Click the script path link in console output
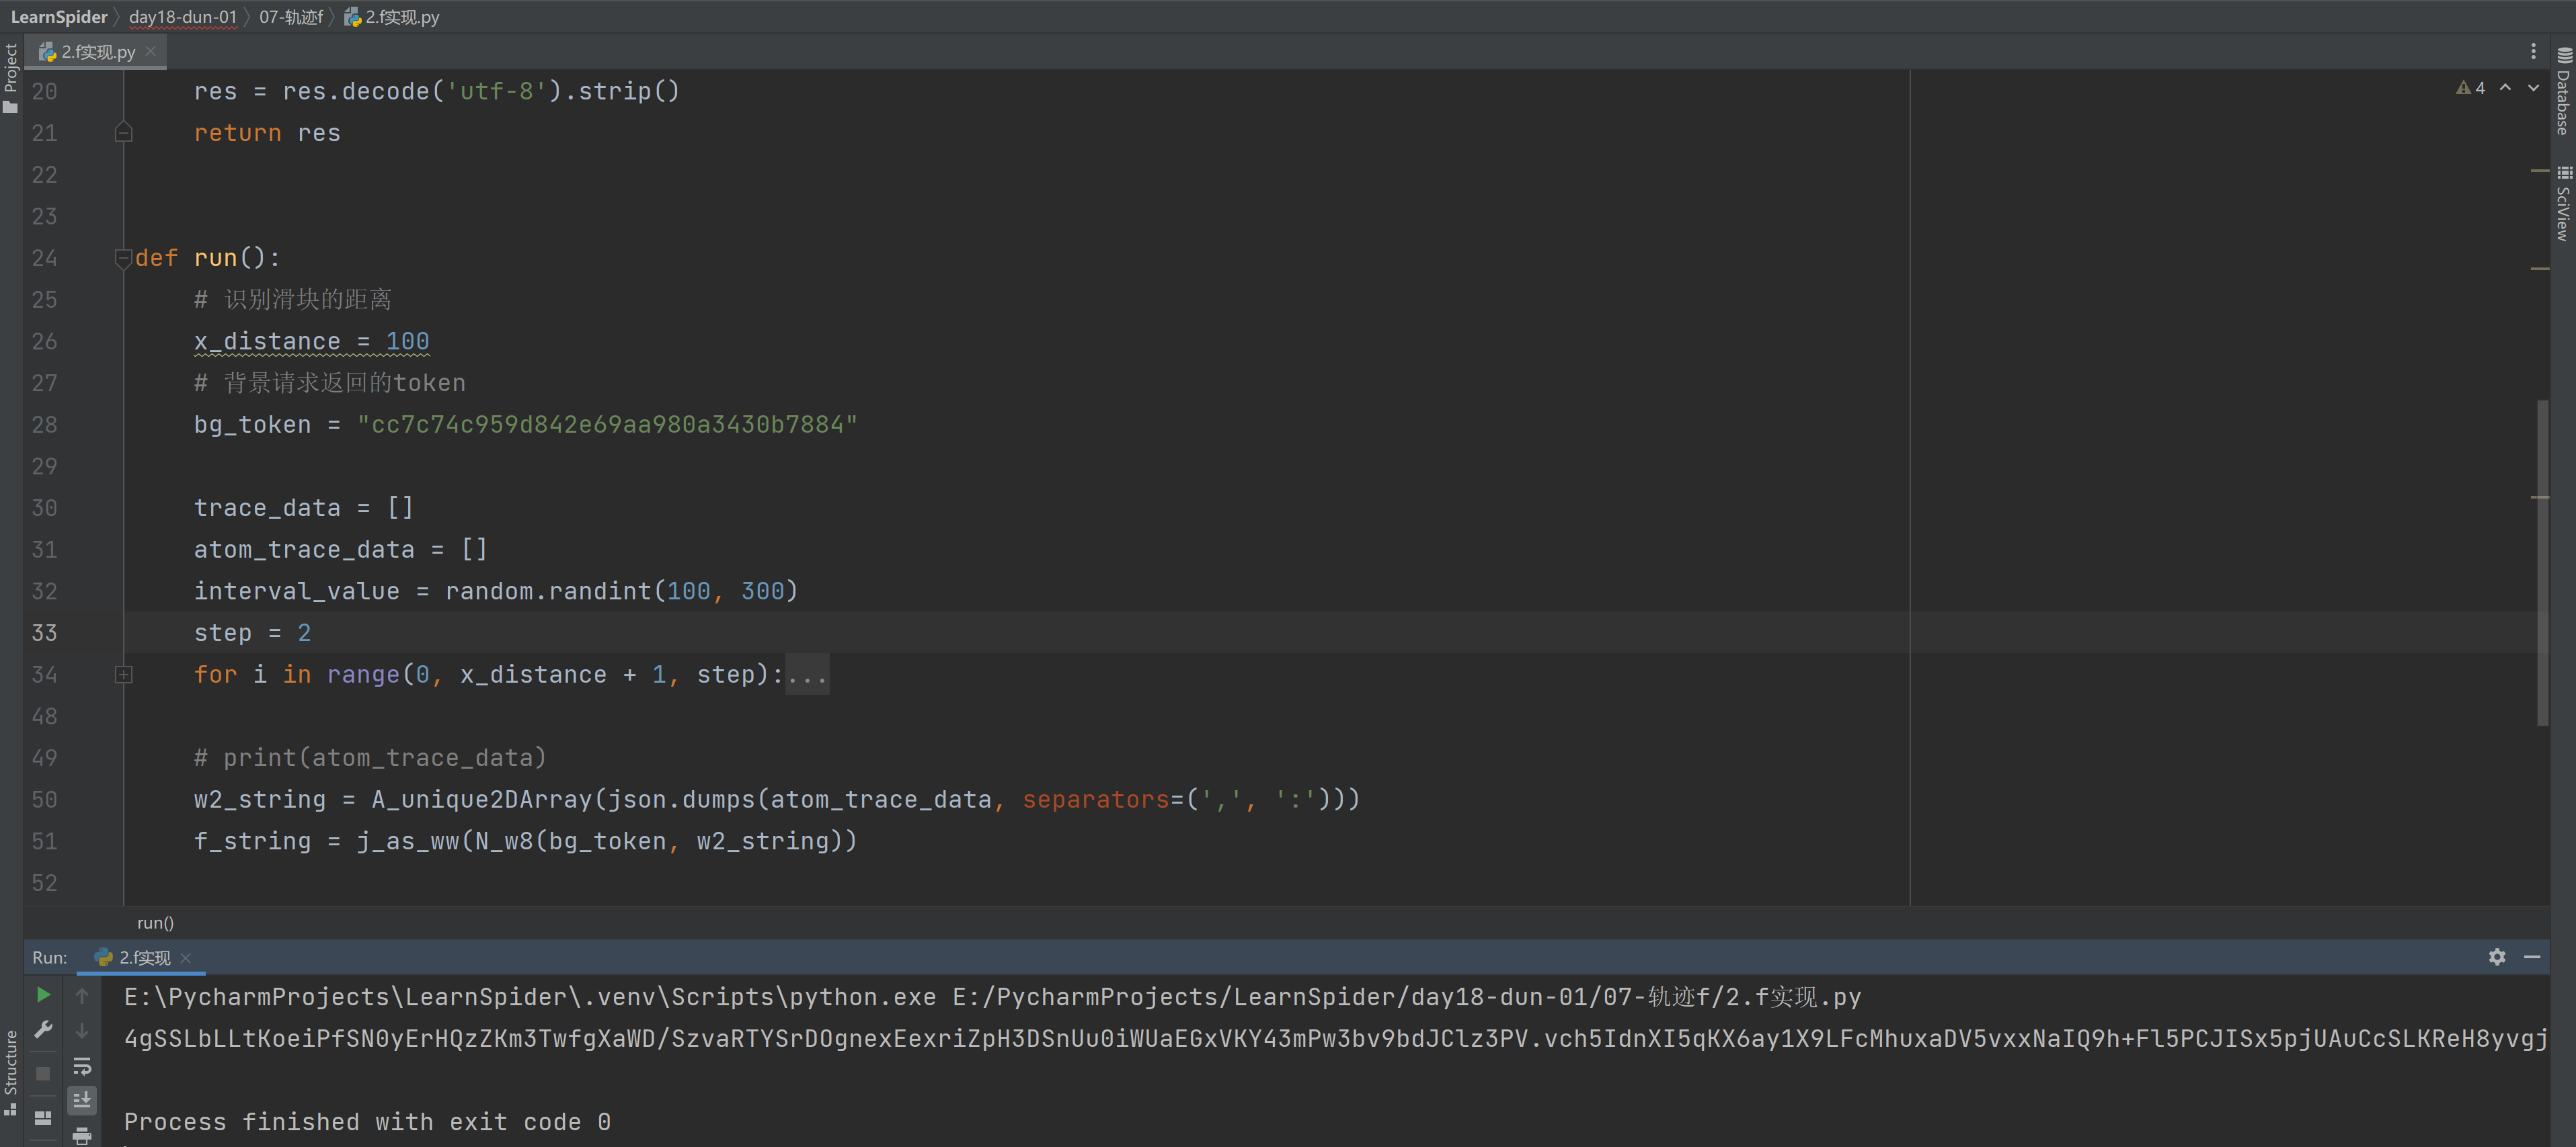The image size is (2576, 1147). tap(1406, 997)
